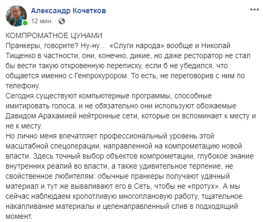Click the name 'Давидом Арахамией' in the text
Screen dimensions: 263x222
point(41,116)
